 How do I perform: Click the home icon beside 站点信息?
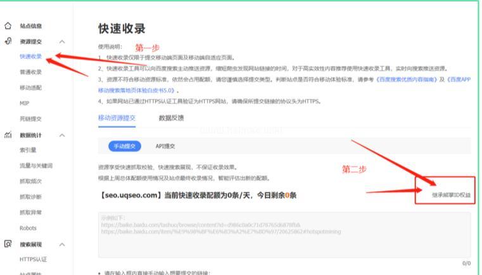7,26
